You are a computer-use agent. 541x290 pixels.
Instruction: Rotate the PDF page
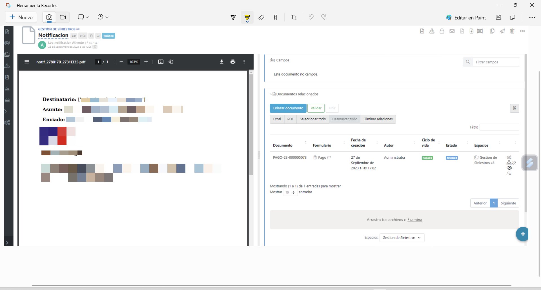[x=171, y=62]
